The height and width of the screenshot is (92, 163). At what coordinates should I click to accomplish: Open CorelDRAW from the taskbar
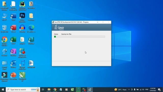click(72, 90)
